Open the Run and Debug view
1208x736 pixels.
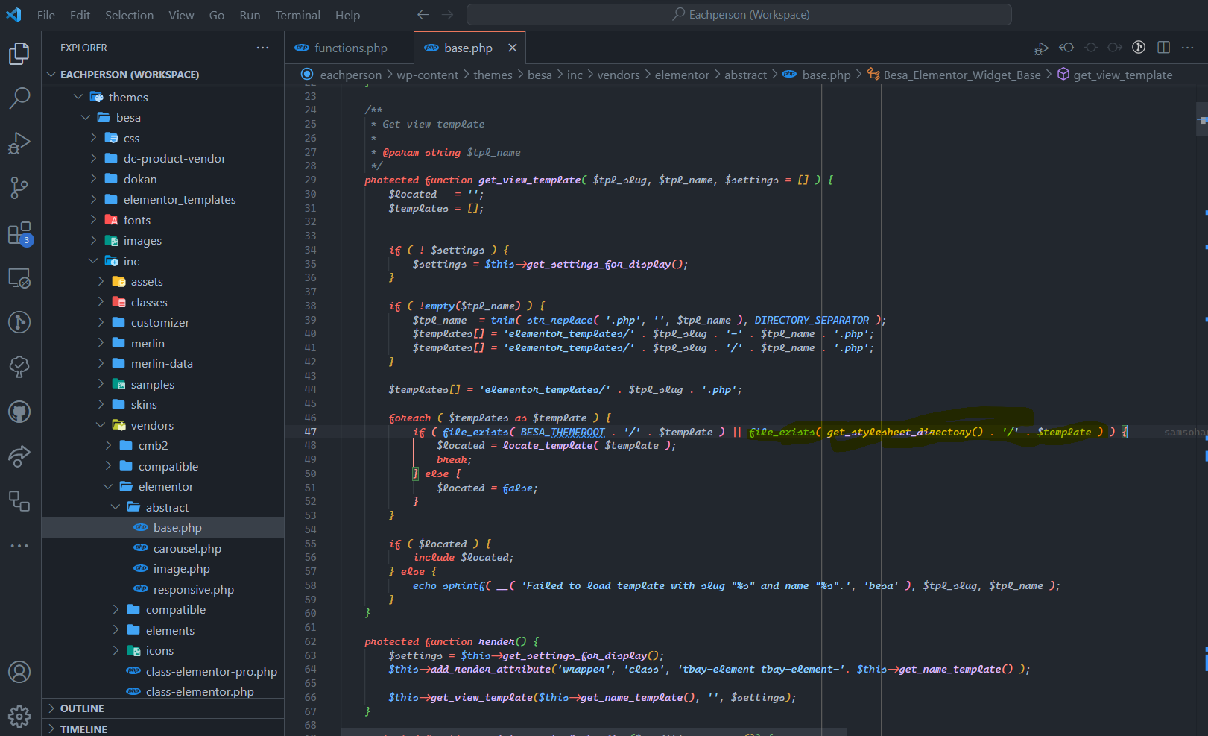(x=19, y=142)
